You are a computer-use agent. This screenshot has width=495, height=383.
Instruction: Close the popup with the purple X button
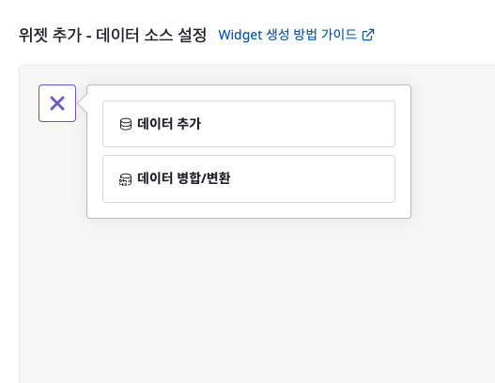click(x=57, y=103)
